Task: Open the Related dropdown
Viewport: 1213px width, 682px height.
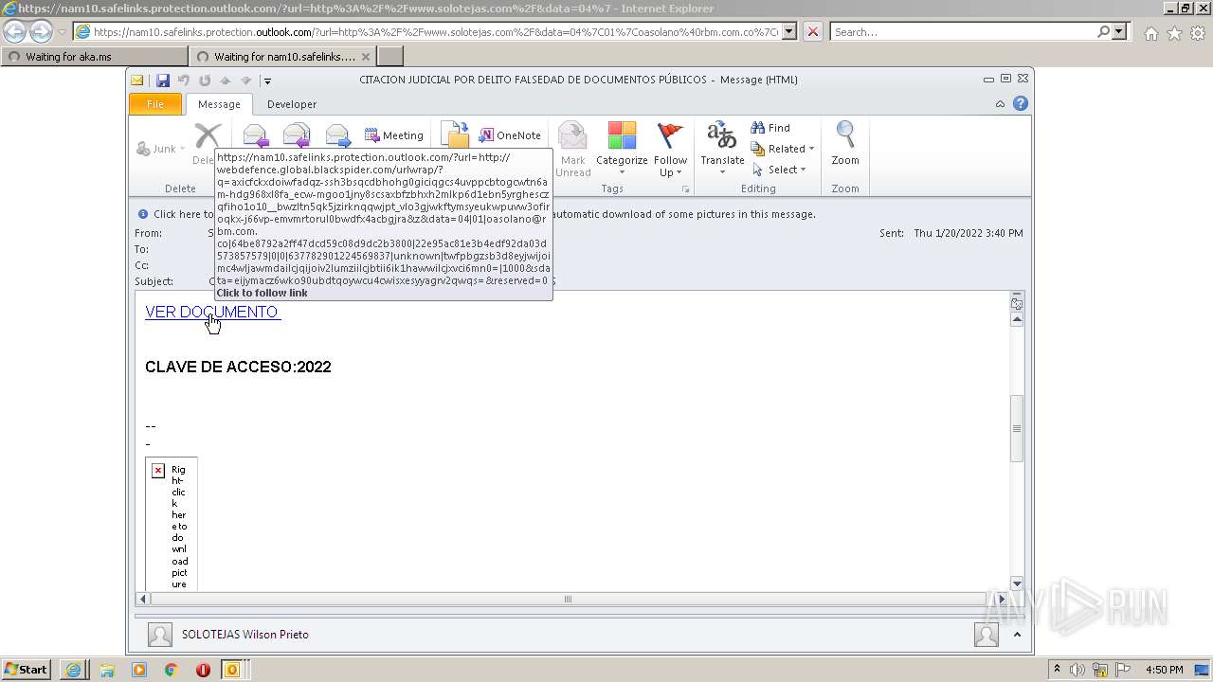Action: (x=783, y=149)
